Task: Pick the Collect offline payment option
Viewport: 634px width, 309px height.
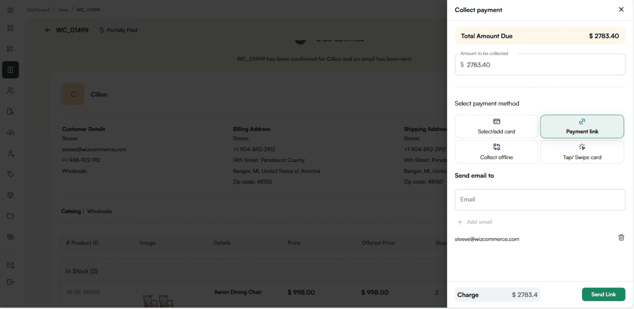Action: point(496,152)
